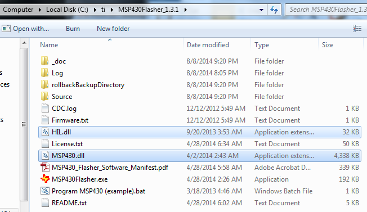Open the _doc folder icon
The image size is (367, 212).
pyautogui.click(x=44, y=61)
